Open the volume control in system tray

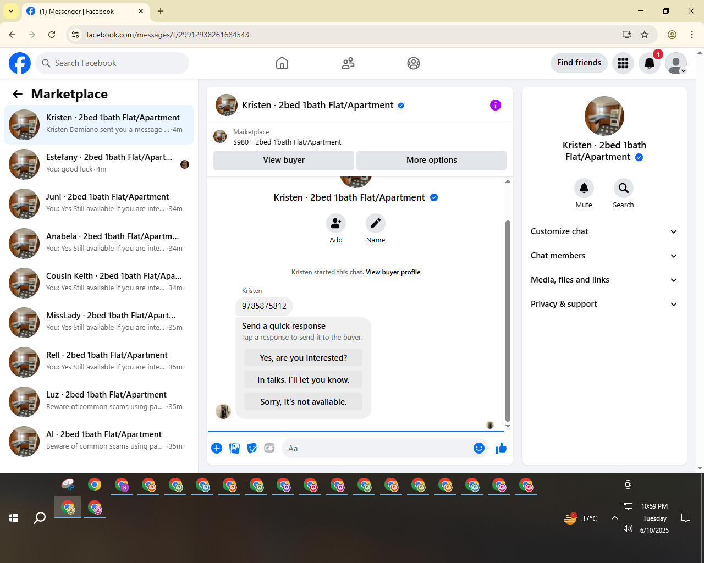[628, 528]
